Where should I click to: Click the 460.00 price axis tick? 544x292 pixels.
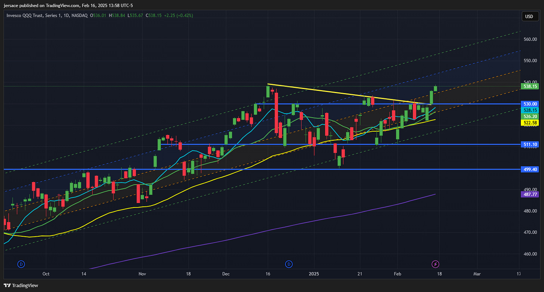(x=531, y=254)
